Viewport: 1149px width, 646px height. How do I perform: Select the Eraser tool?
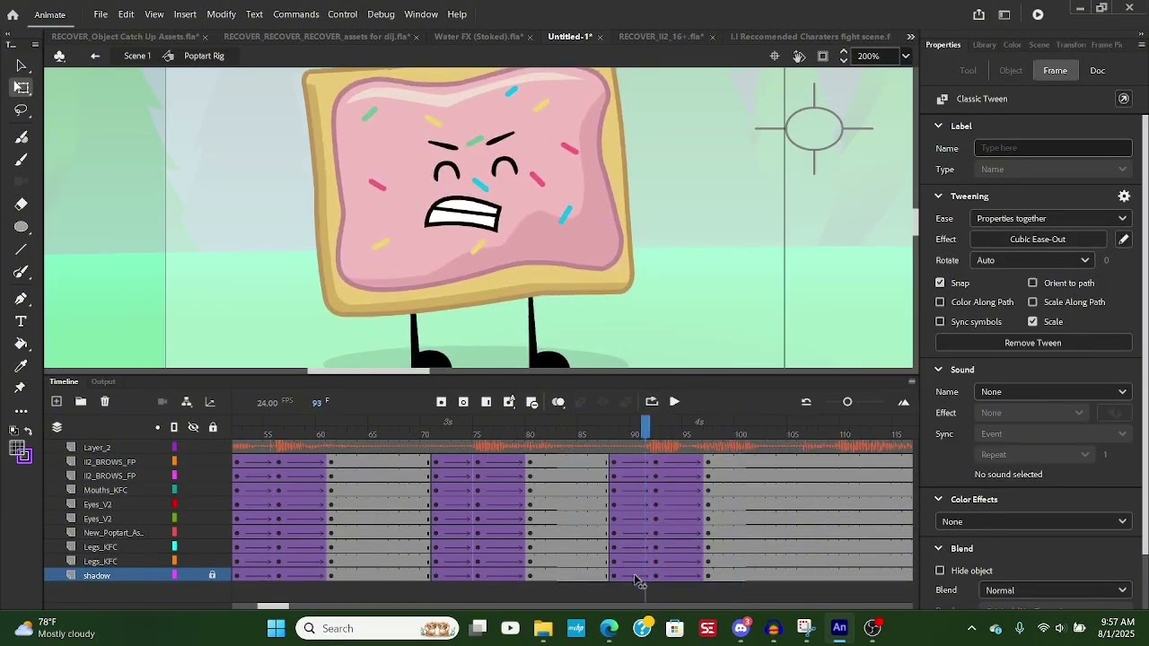click(22, 205)
